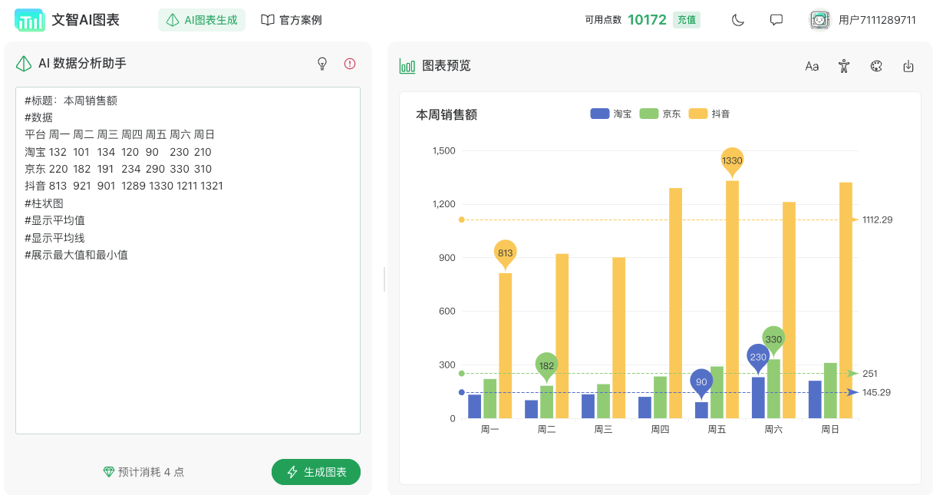Toggle dark mode moon icon

click(x=738, y=20)
